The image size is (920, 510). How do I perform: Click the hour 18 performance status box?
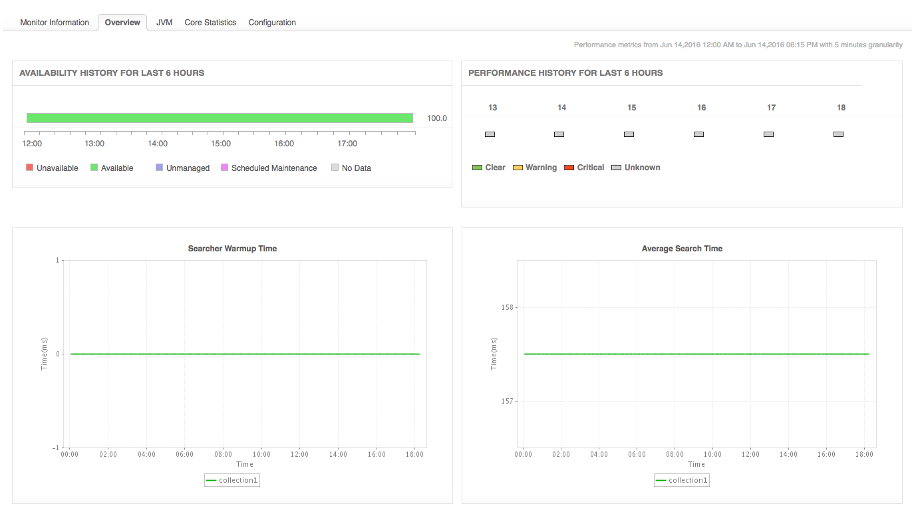[838, 134]
